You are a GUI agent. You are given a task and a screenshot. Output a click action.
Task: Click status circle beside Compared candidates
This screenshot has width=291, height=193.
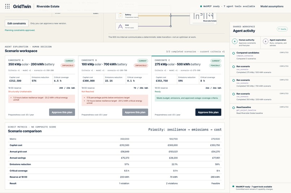pyautogui.click(x=234, y=53)
